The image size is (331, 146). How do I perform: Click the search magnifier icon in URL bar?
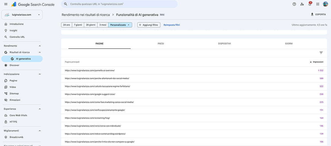(x=65, y=4)
